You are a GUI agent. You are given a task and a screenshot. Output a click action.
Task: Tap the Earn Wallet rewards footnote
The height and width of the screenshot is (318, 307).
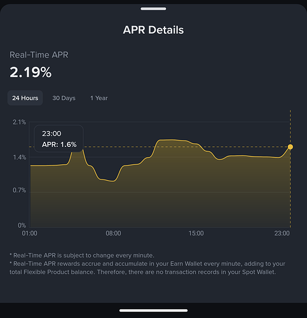pyautogui.click(x=147, y=268)
